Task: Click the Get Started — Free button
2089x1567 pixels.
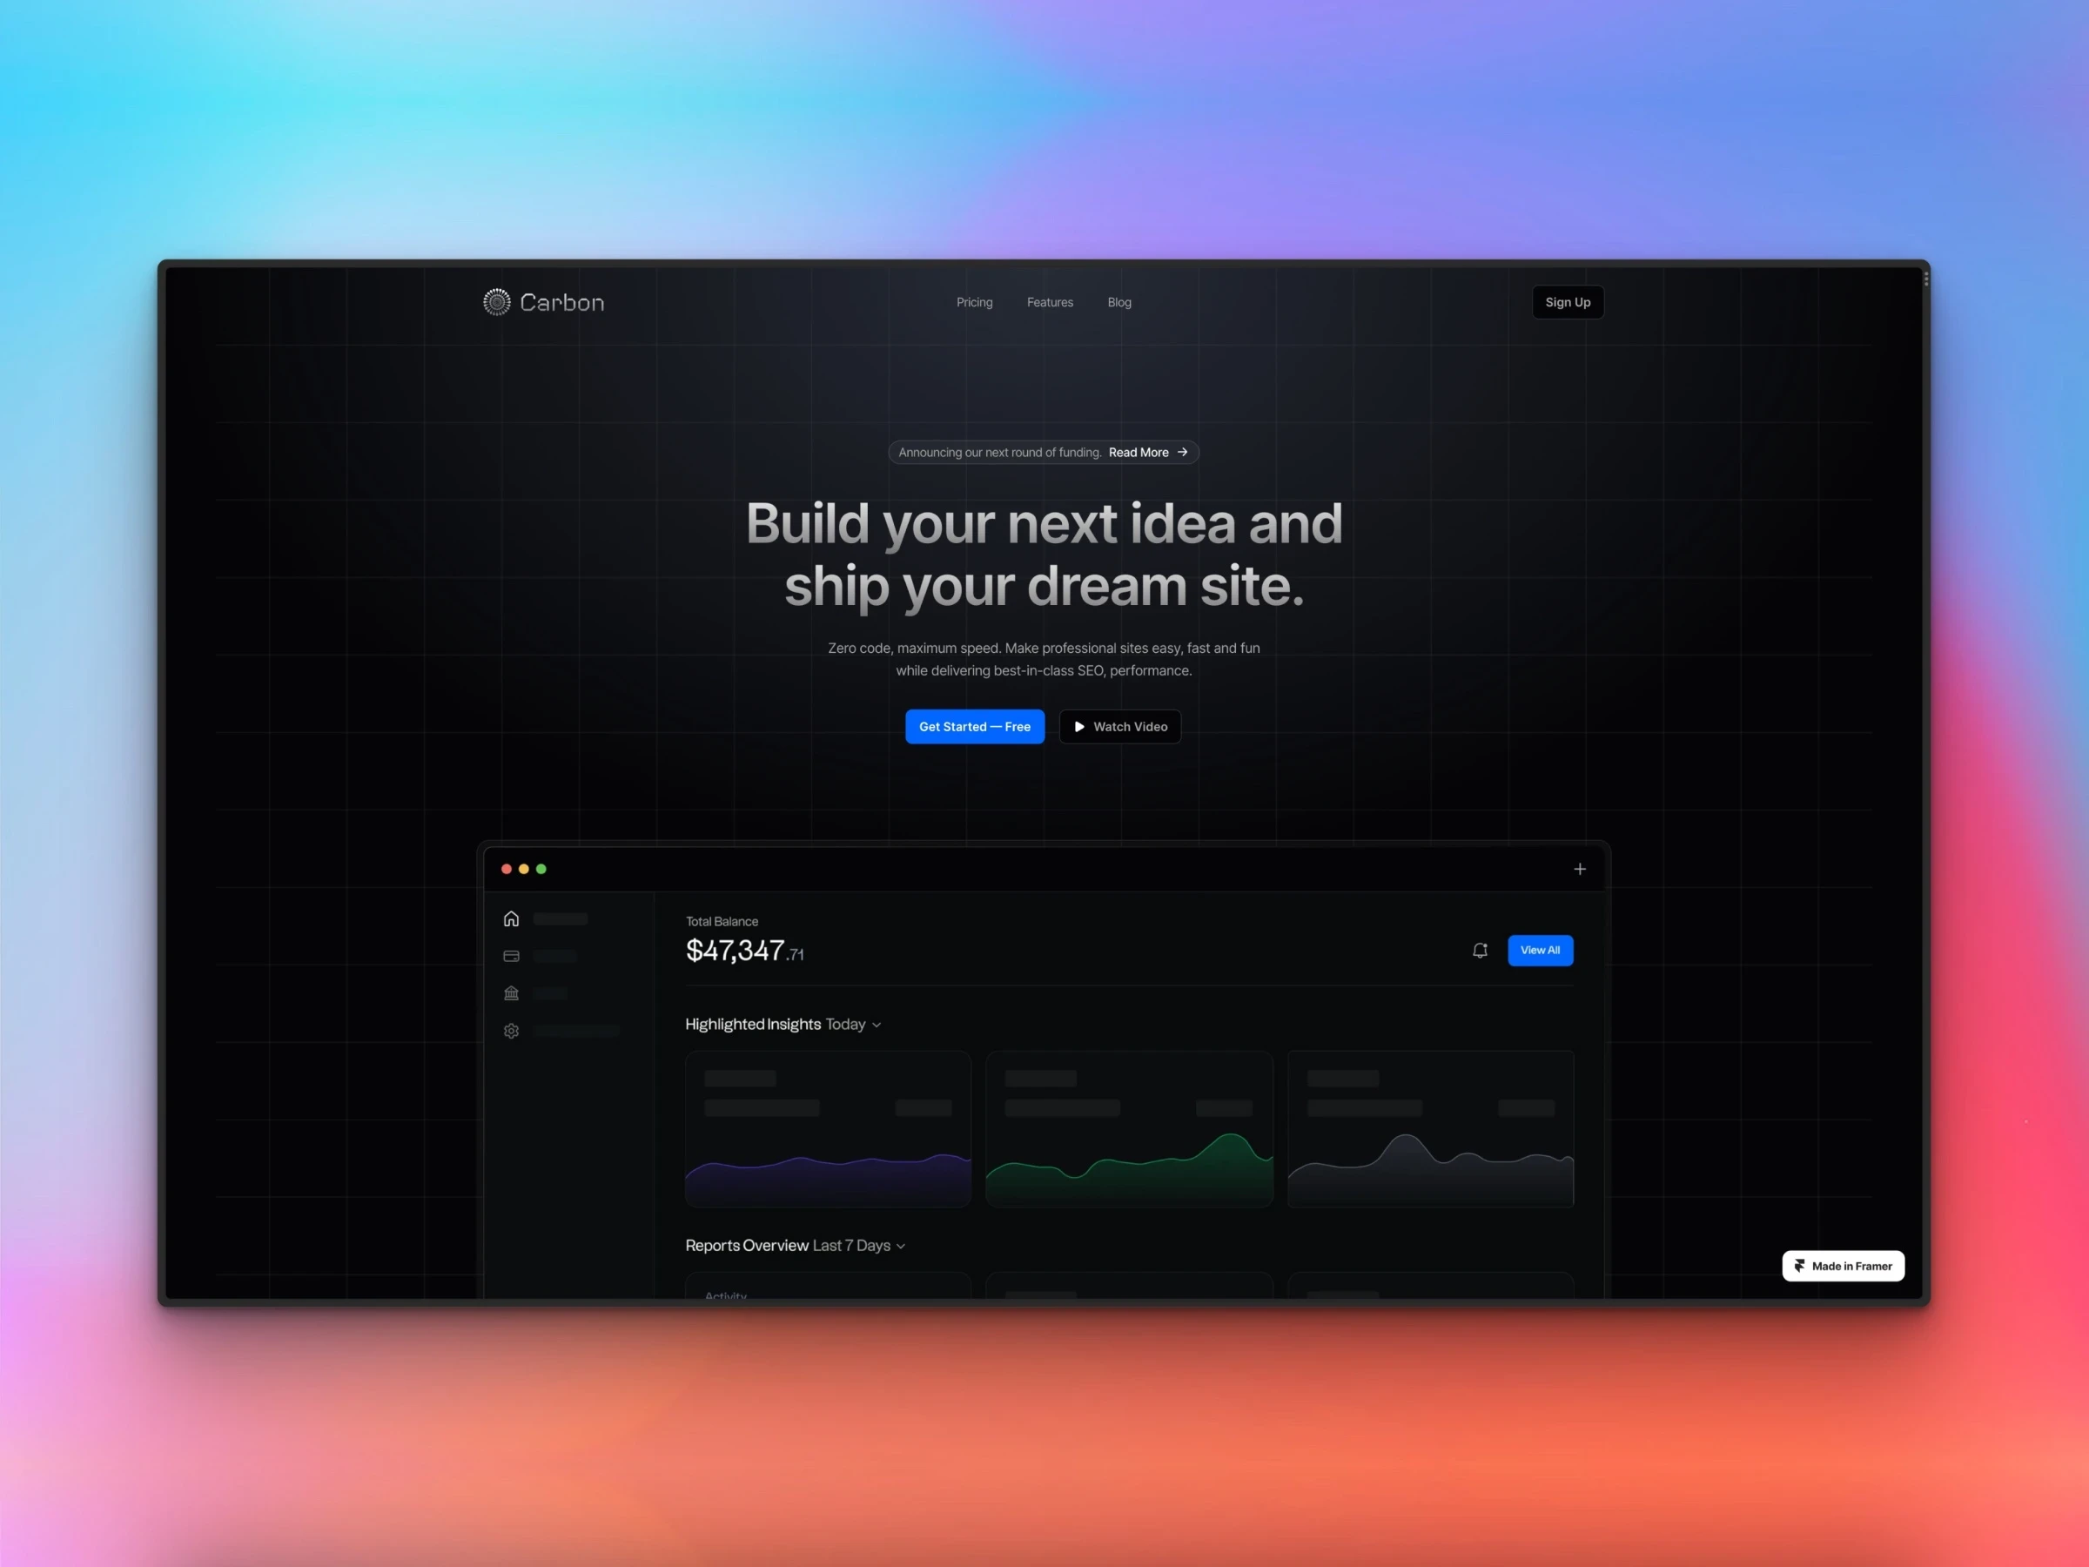Action: [x=974, y=724]
